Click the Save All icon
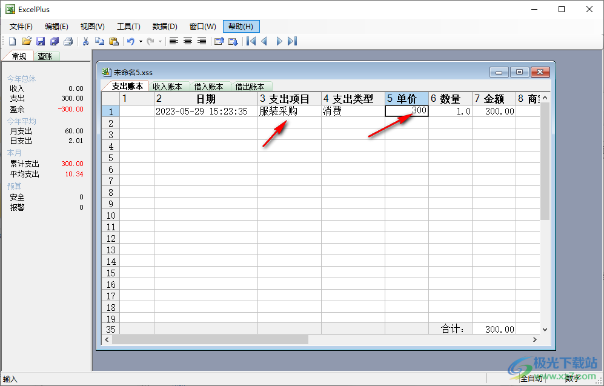This screenshot has height=386, width=604. pyautogui.click(x=55, y=41)
